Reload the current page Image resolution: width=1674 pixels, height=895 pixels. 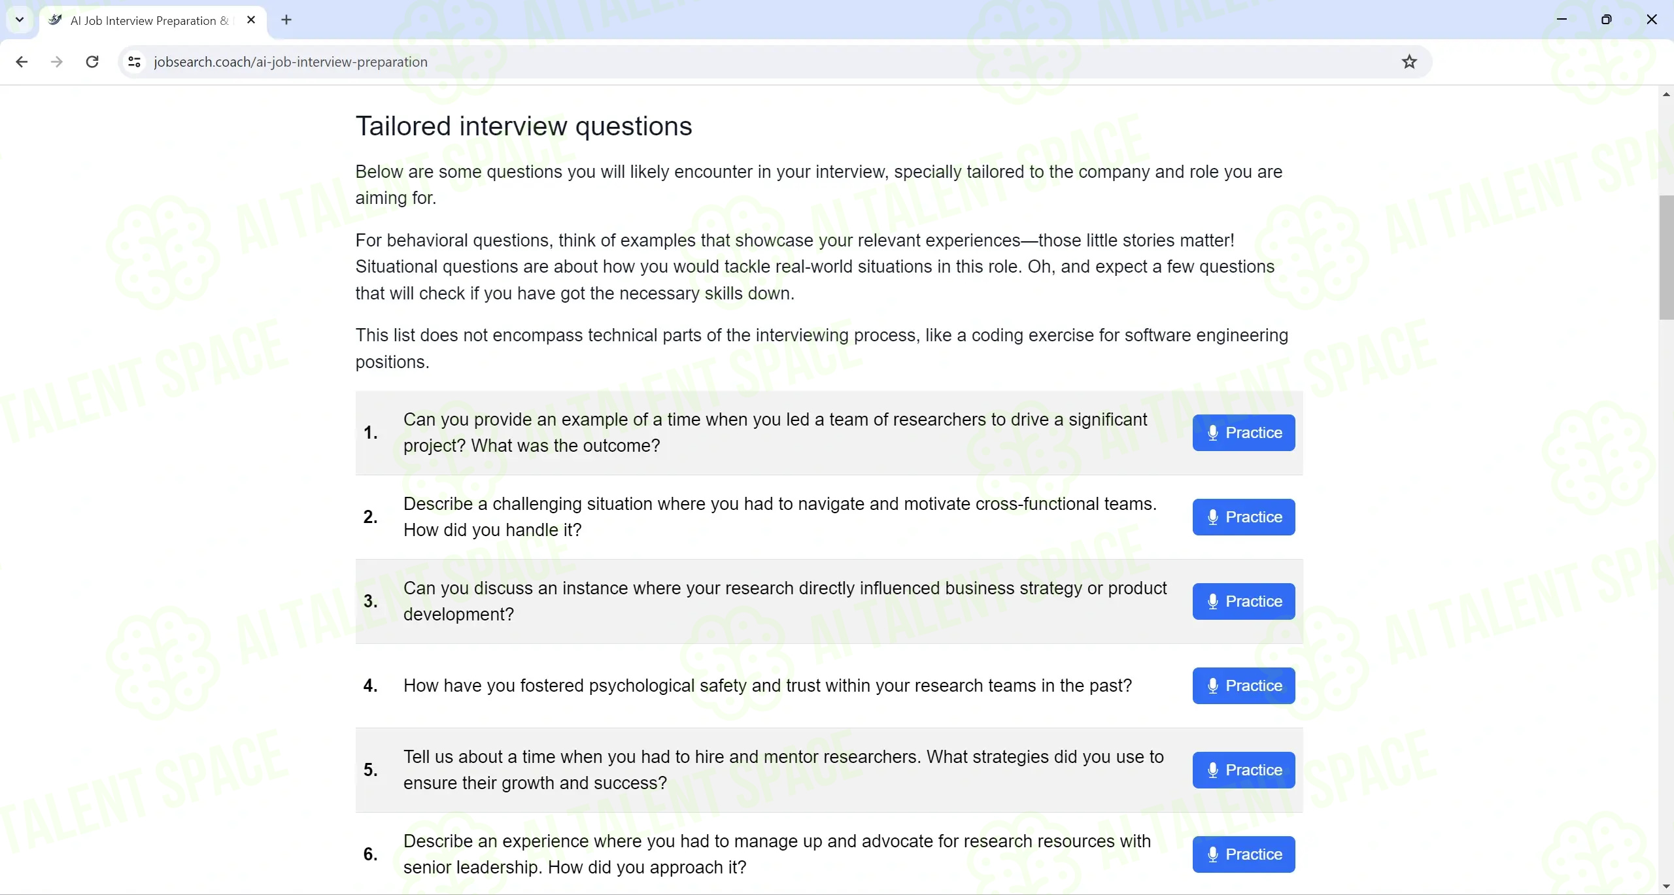click(92, 61)
